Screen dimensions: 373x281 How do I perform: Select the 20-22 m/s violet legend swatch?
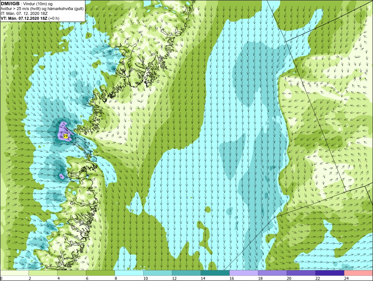tap(301, 273)
